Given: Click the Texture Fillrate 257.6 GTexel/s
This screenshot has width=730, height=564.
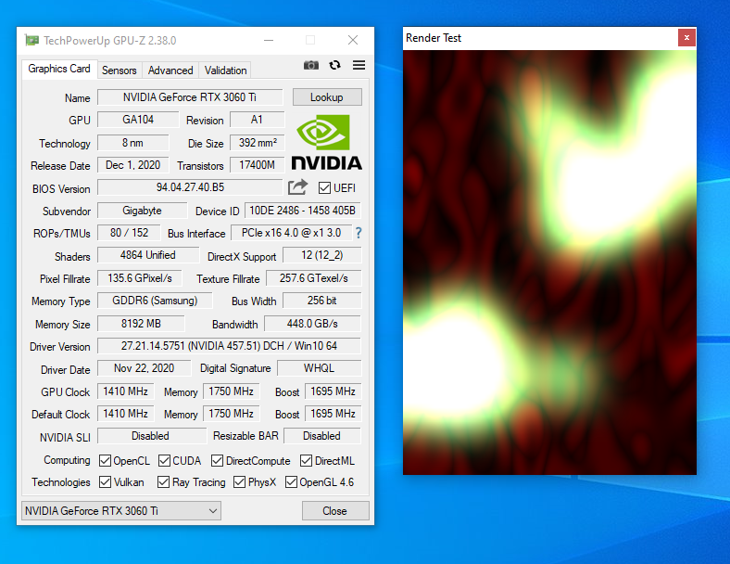Looking at the screenshot, I should (314, 278).
